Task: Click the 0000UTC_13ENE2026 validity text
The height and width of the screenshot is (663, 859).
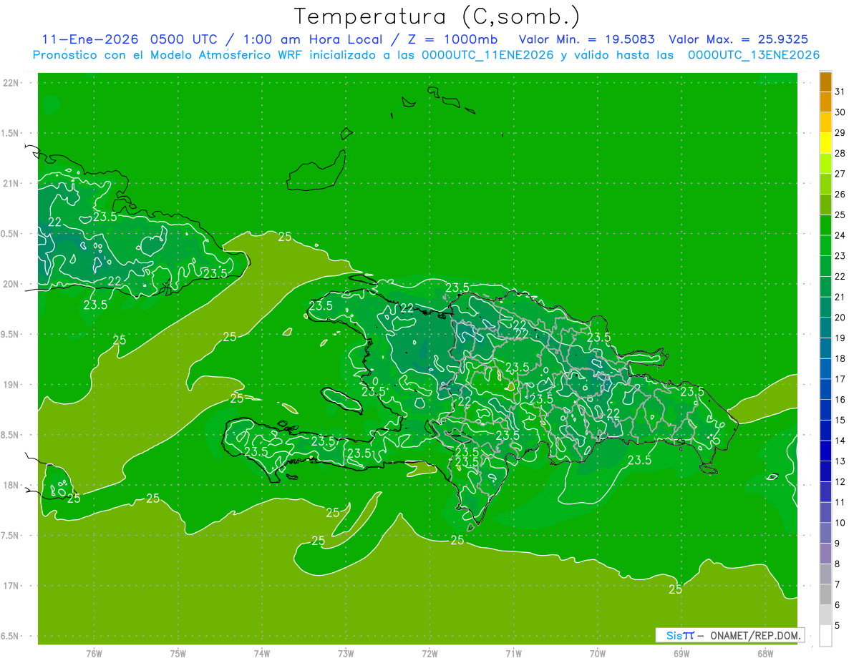Action: [x=754, y=55]
